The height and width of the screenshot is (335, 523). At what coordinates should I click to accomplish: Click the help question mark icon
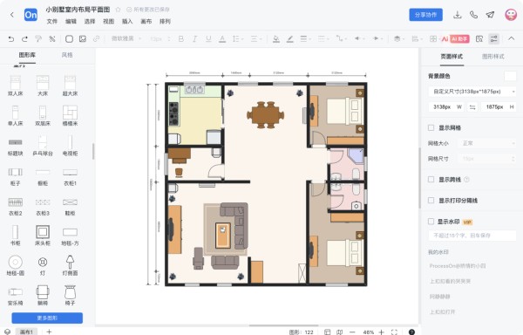(x=411, y=332)
